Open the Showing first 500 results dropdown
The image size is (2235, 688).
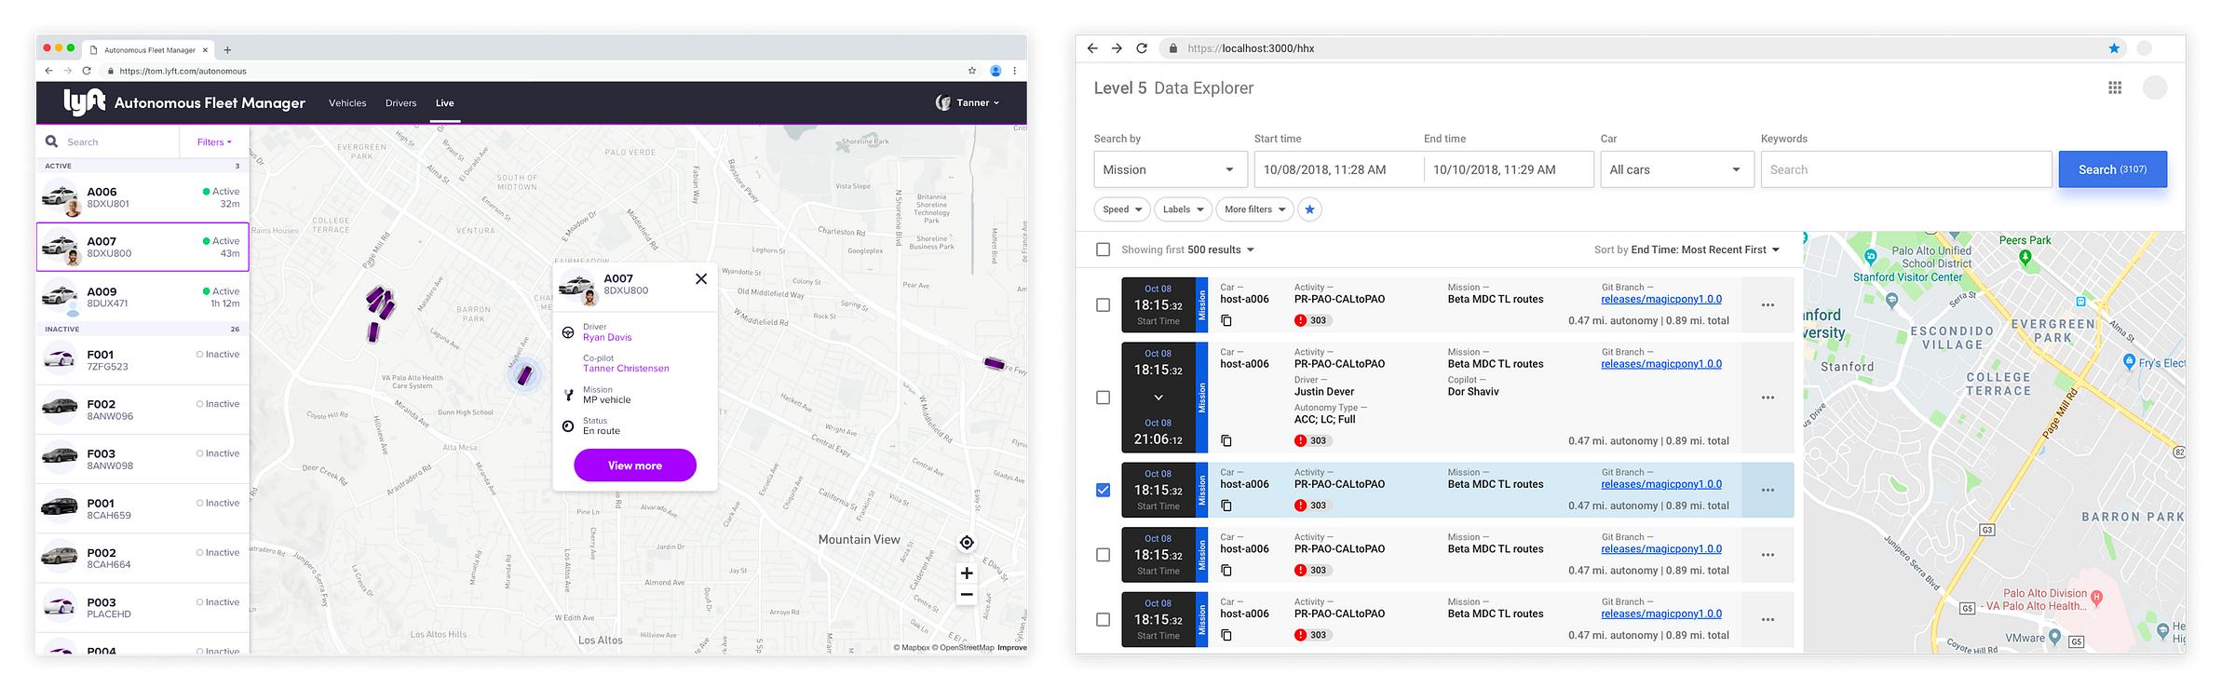coord(1187,250)
